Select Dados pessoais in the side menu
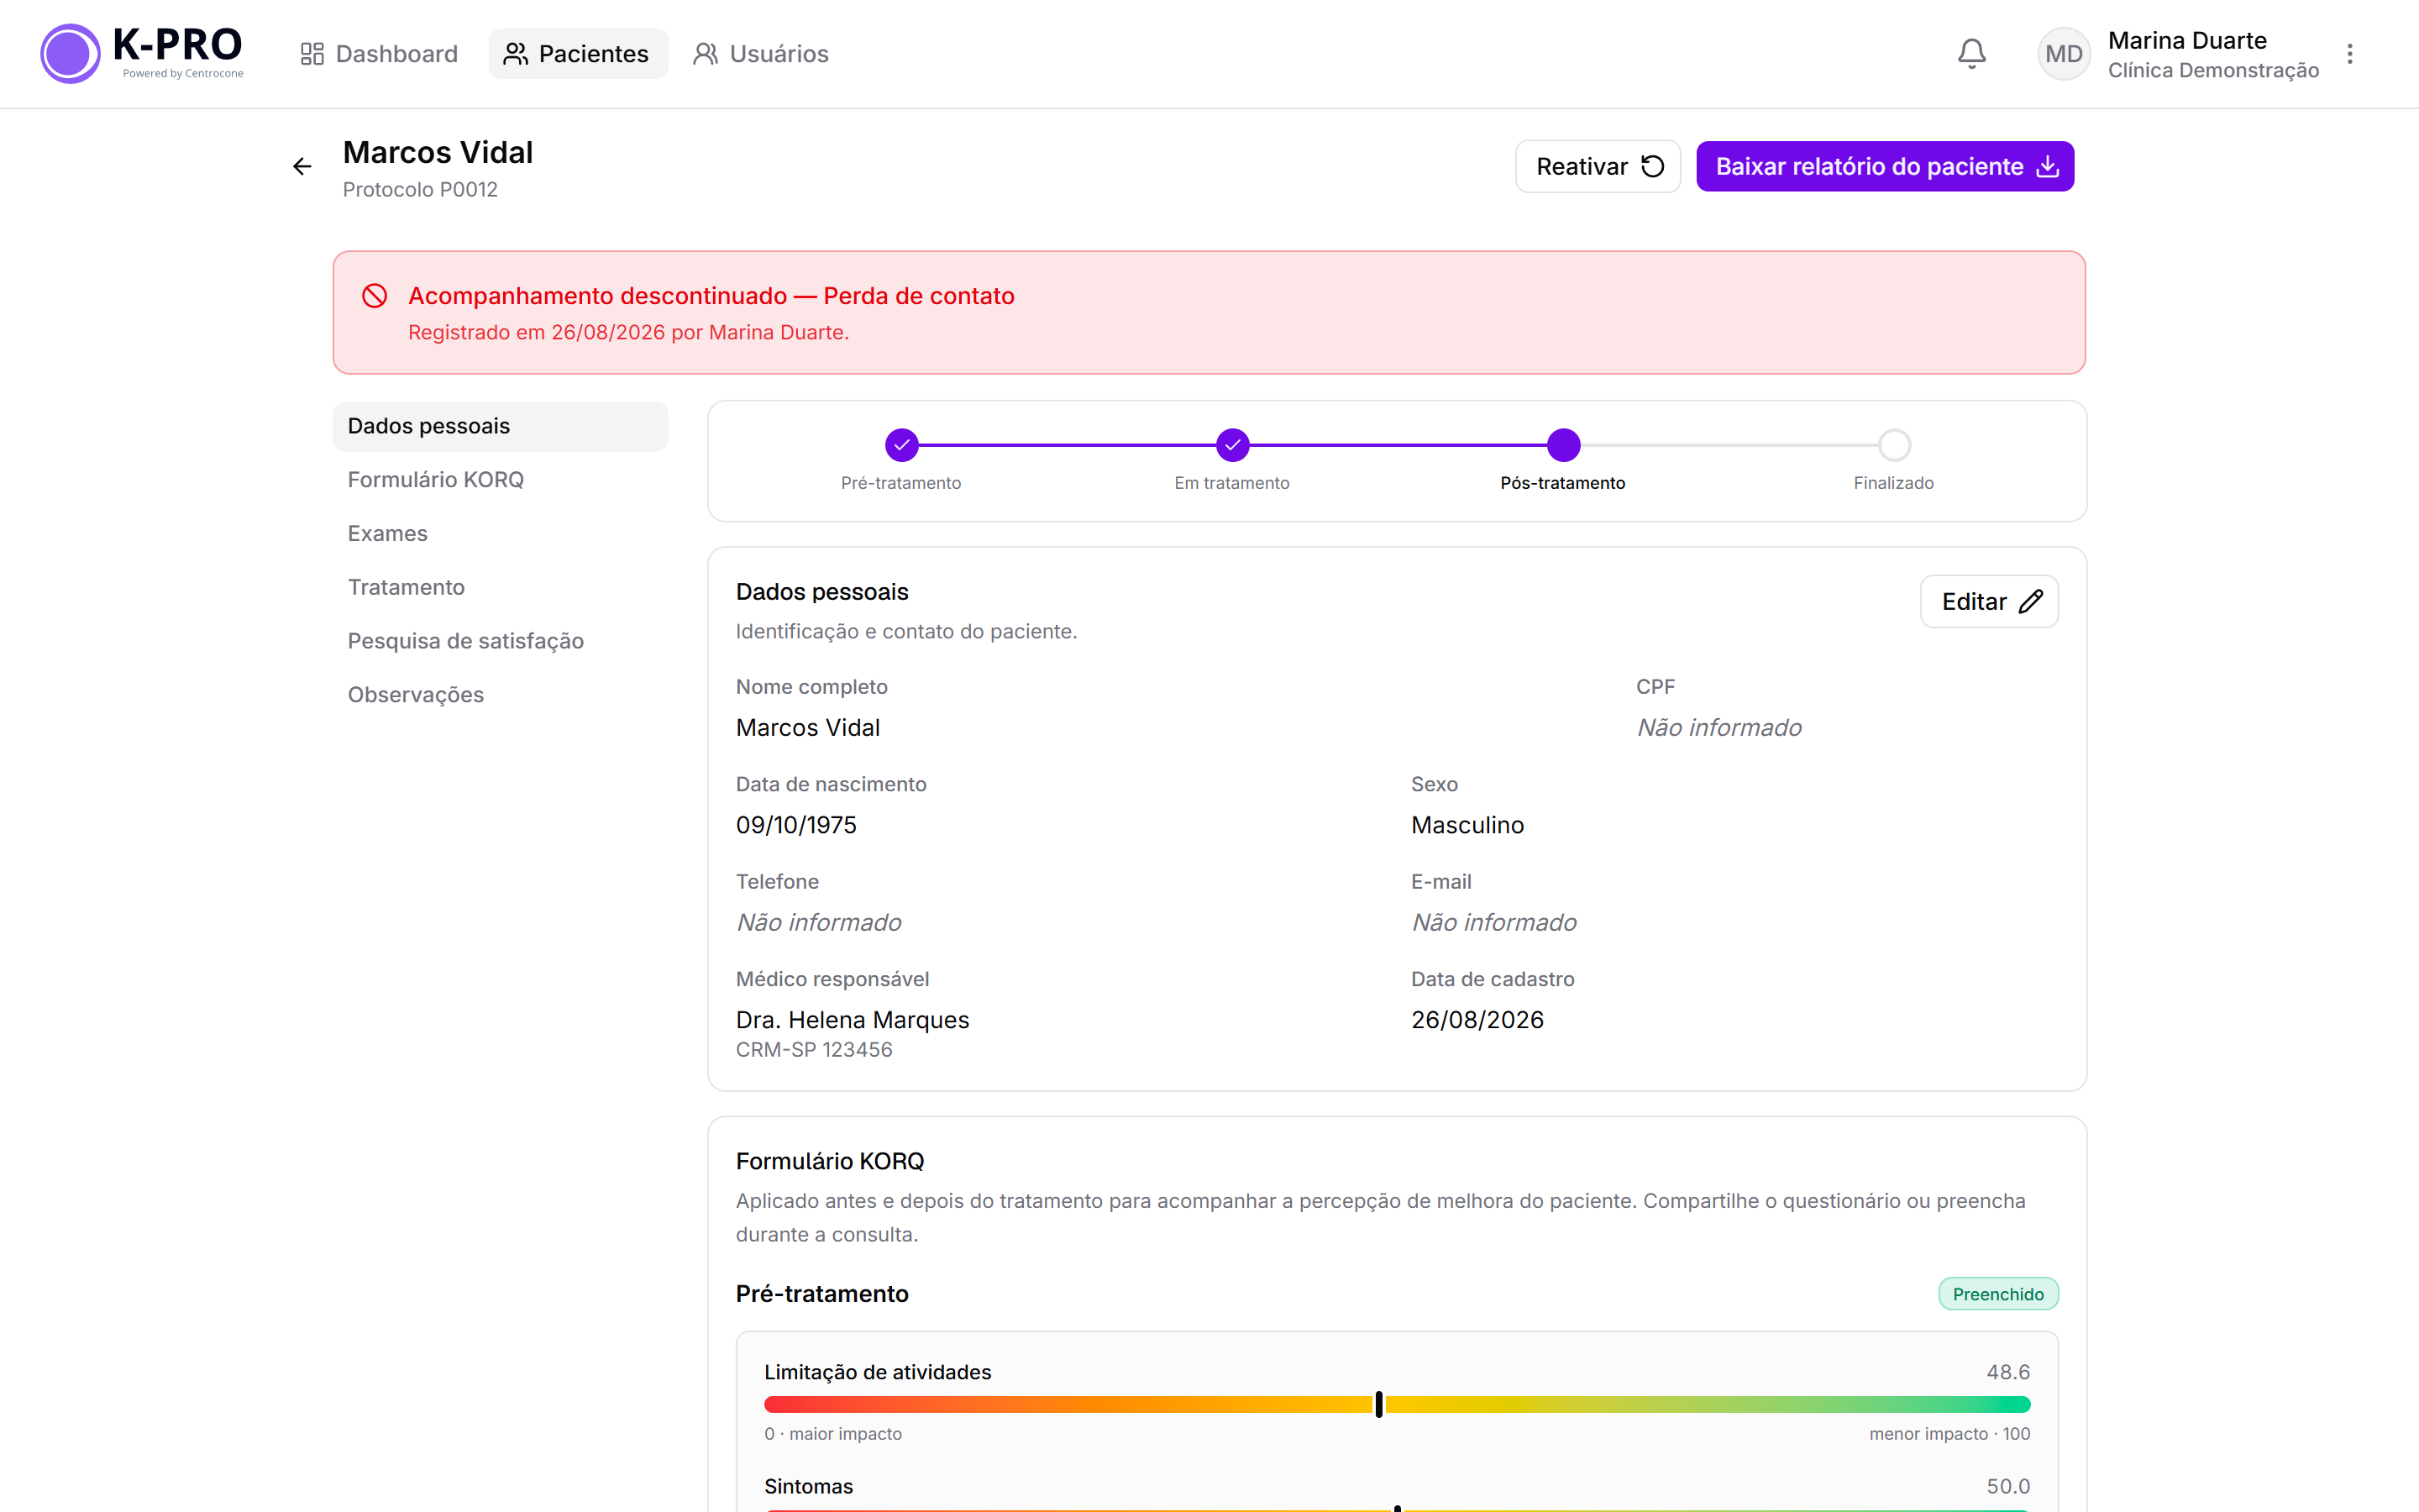 pos(500,426)
